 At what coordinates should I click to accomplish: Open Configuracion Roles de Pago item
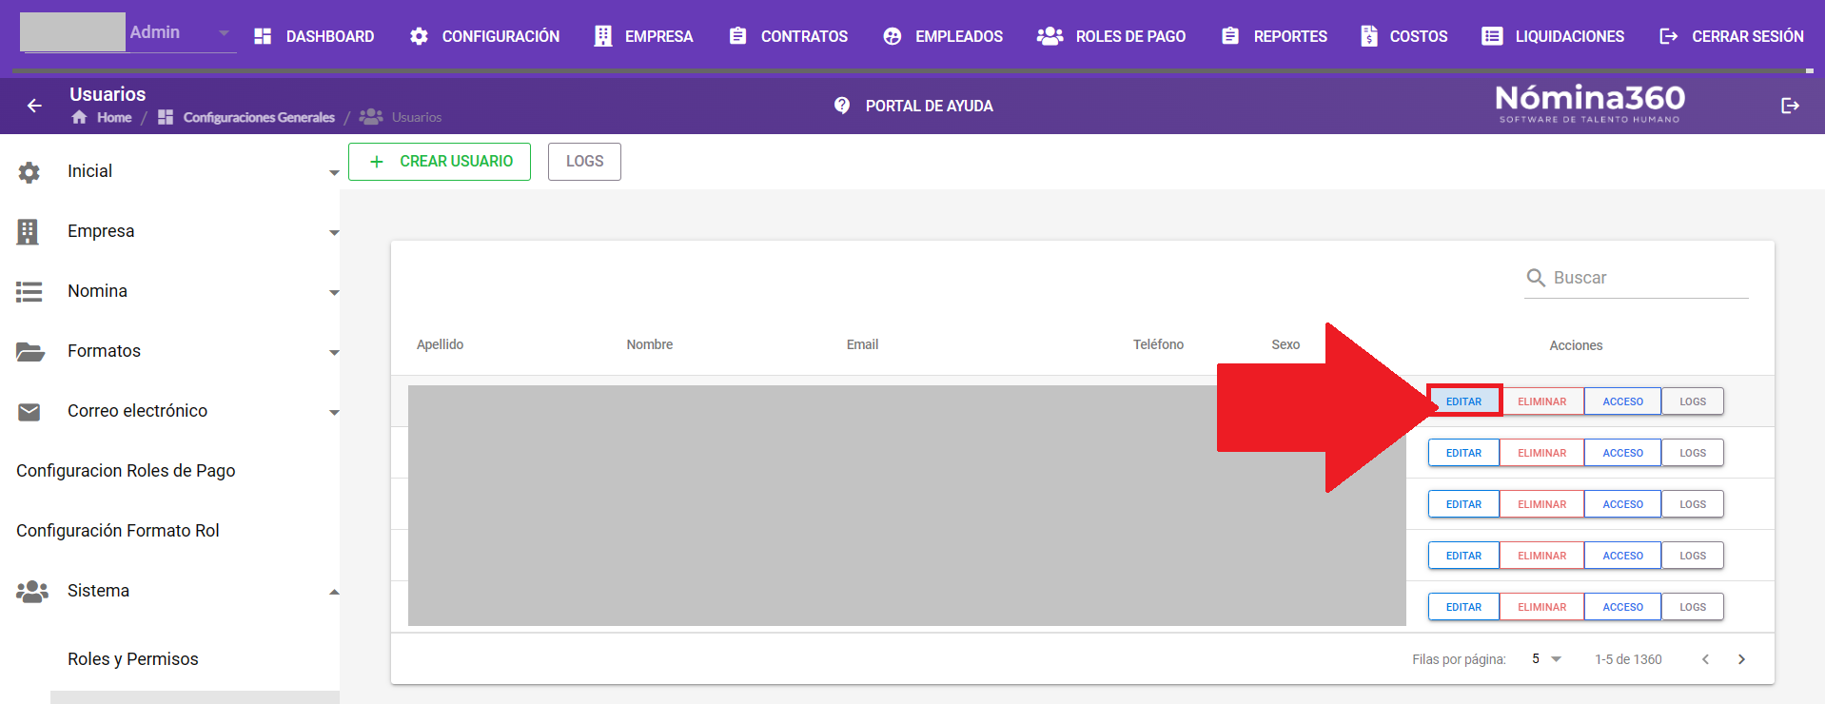(126, 471)
